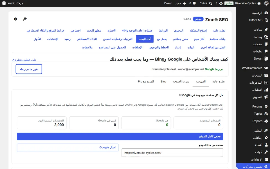This screenshot has width=270, height=169.
Task: Click the فحص كامل الموقع button
Action: 120,136
